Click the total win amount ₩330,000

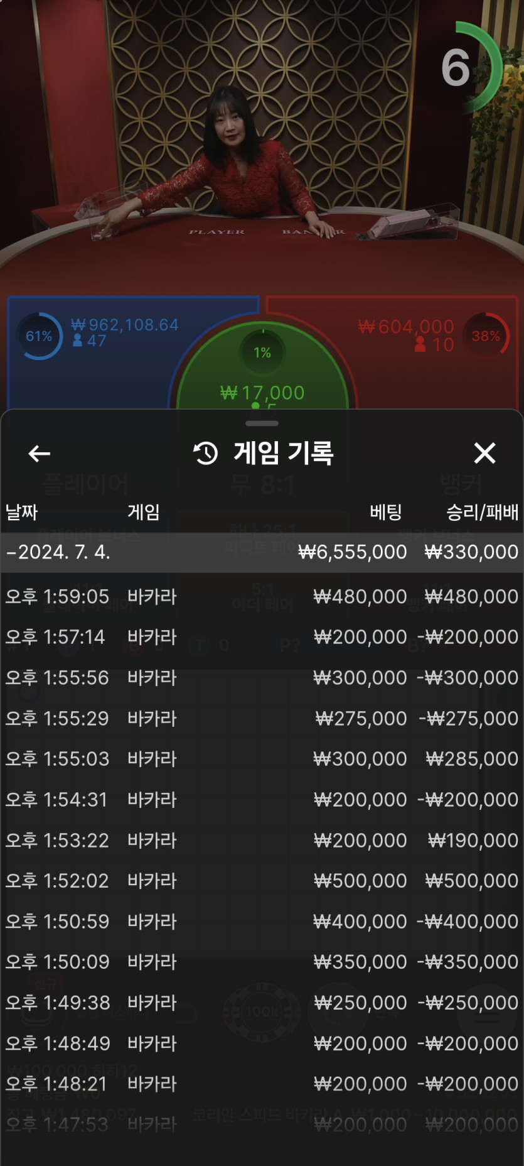click(471, 552)
